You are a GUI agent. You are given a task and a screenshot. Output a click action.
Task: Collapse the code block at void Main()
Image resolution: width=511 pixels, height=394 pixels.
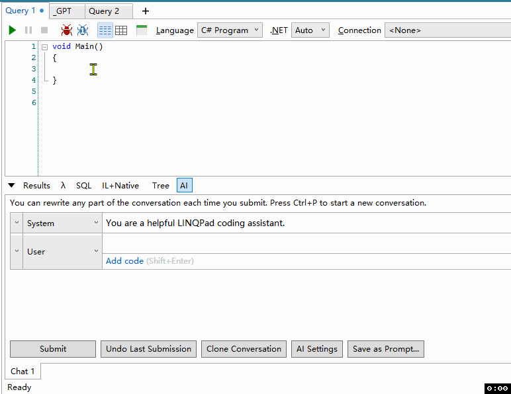tap(44, 47)
